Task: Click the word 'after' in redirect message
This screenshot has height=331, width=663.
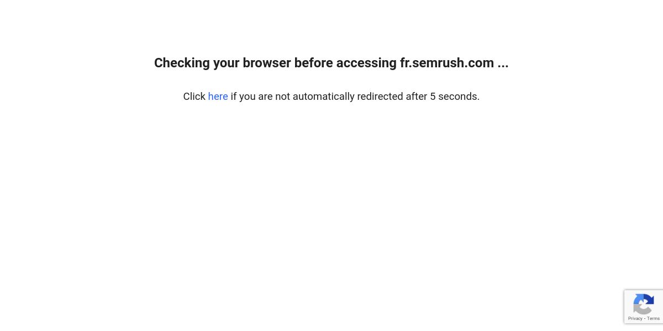Action: [417, 96]
